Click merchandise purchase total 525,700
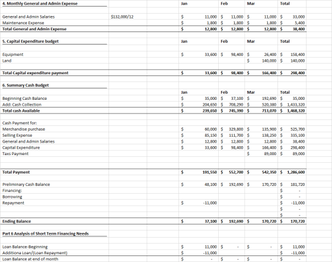This screenshot has width=332, height=262. [x=298, y=129]
